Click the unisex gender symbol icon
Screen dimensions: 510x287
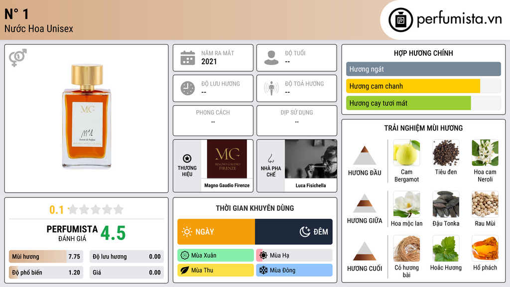click(x=18, y=58)
